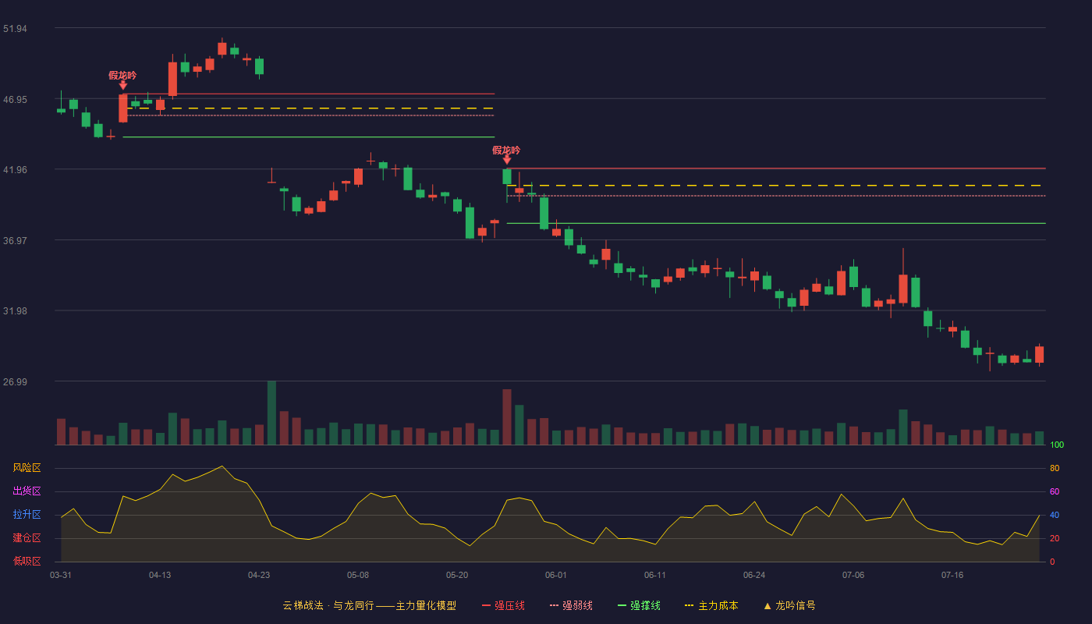Select the 建仓区 zone label
This screenshot has height=624, width=1092.
click(27, 538)
